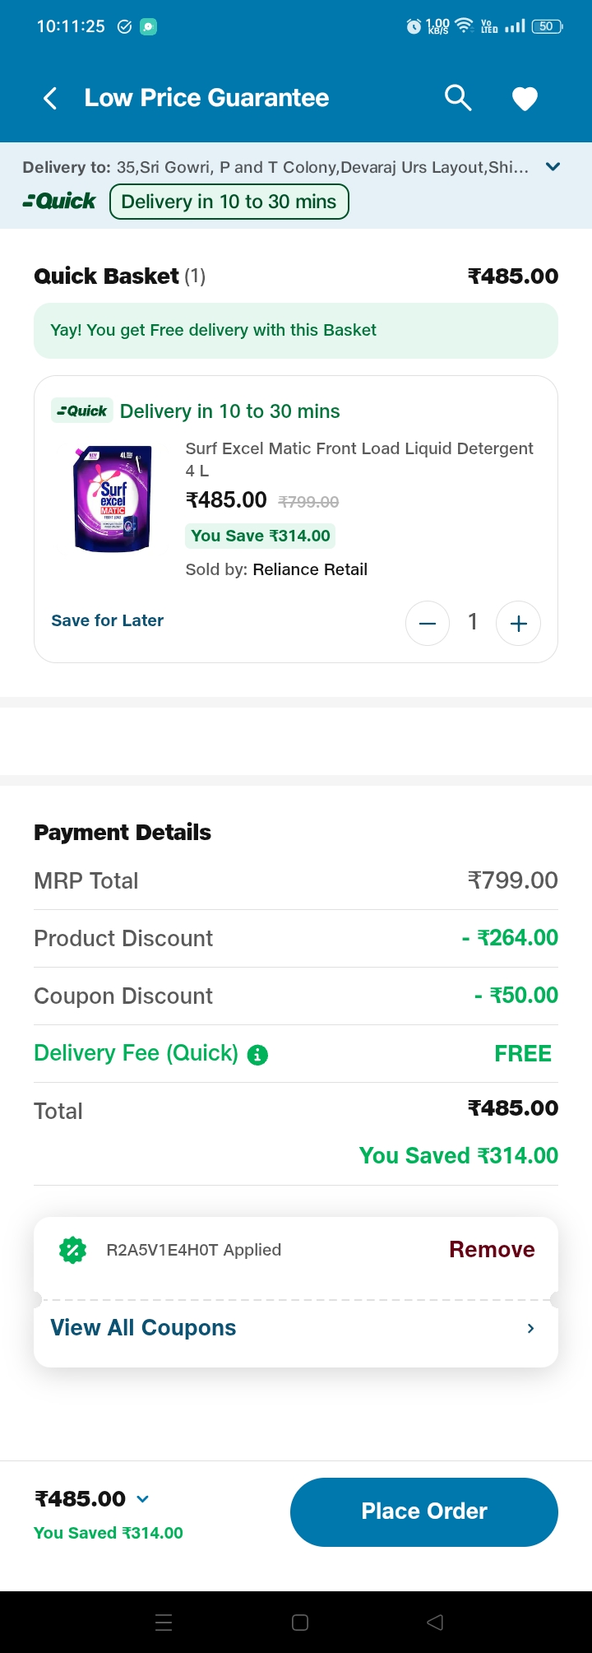This screenshot has height=1653, width=592.
Task: Increase quantity with plus button
Action: [518, 624]
